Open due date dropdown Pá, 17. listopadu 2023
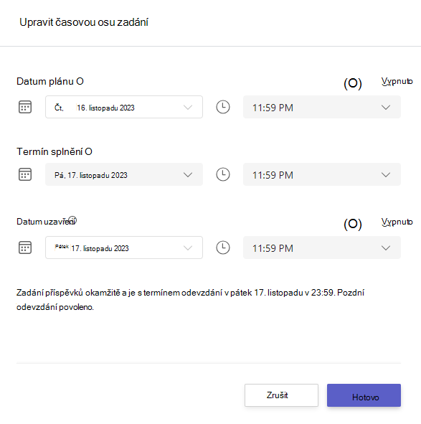 (x=124, y=174)
